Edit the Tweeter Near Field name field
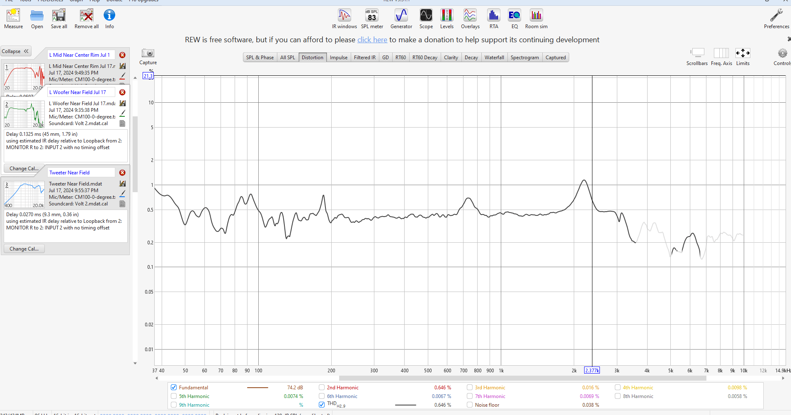 click(x=81, y=173)
